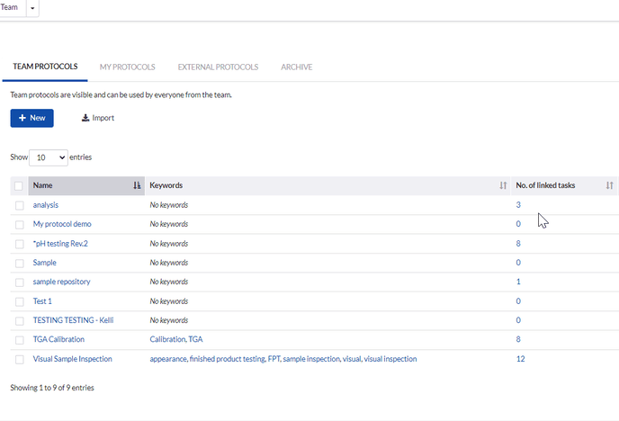Viewport: 619px width, 421px height.
Task: Toggle the select-all checkbox in header
Action: pos(19,186)
